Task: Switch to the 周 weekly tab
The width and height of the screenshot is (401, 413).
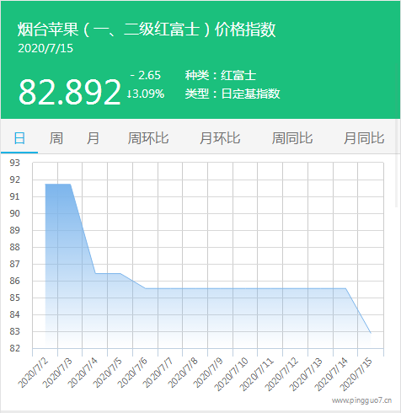Action: coord(56,138)
